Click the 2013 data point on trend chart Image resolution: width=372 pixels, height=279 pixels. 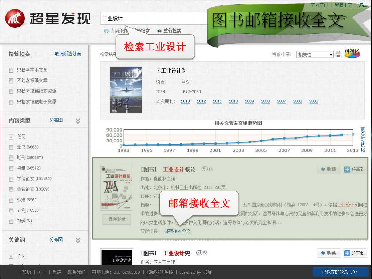tap(353, 134)
